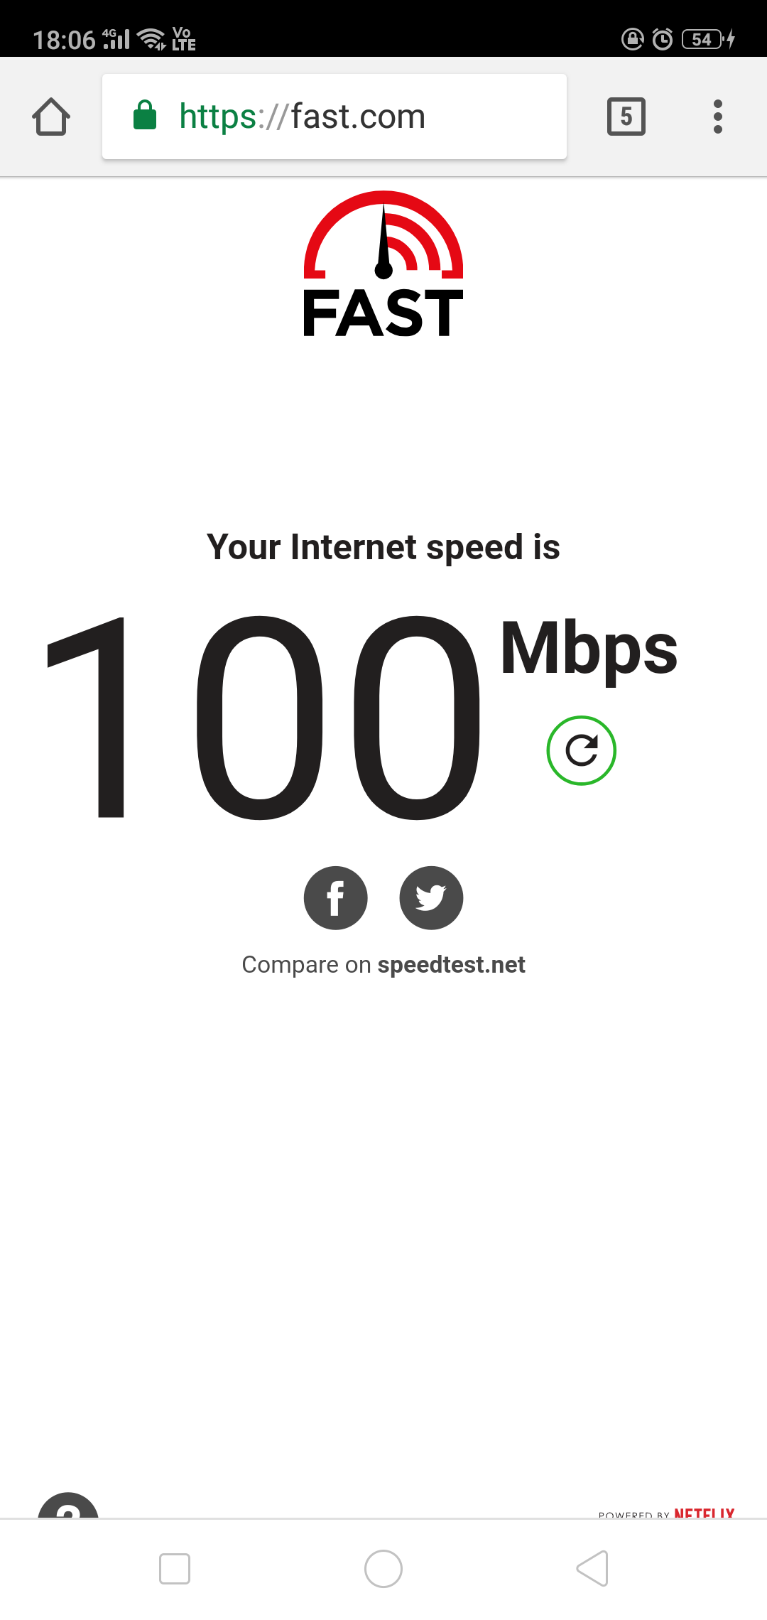
Task: Tap the Android home circle button
Action: click(383, 1569)
